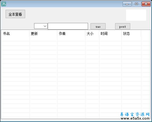Close the window
This screenshot has width=152, height=122.
pos(146,4)
